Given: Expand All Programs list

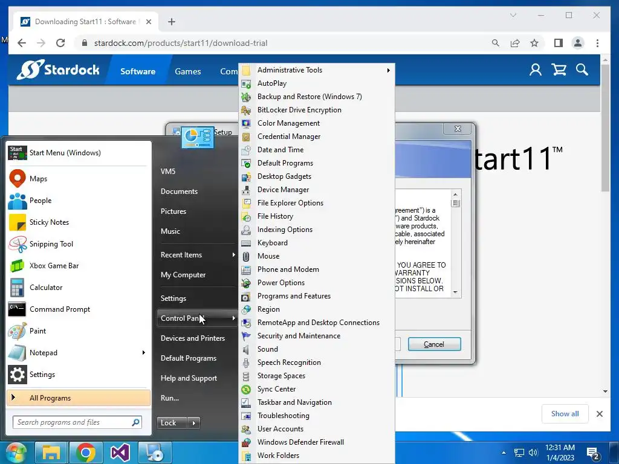Looking at the screenshot, I should pos(78,398).
